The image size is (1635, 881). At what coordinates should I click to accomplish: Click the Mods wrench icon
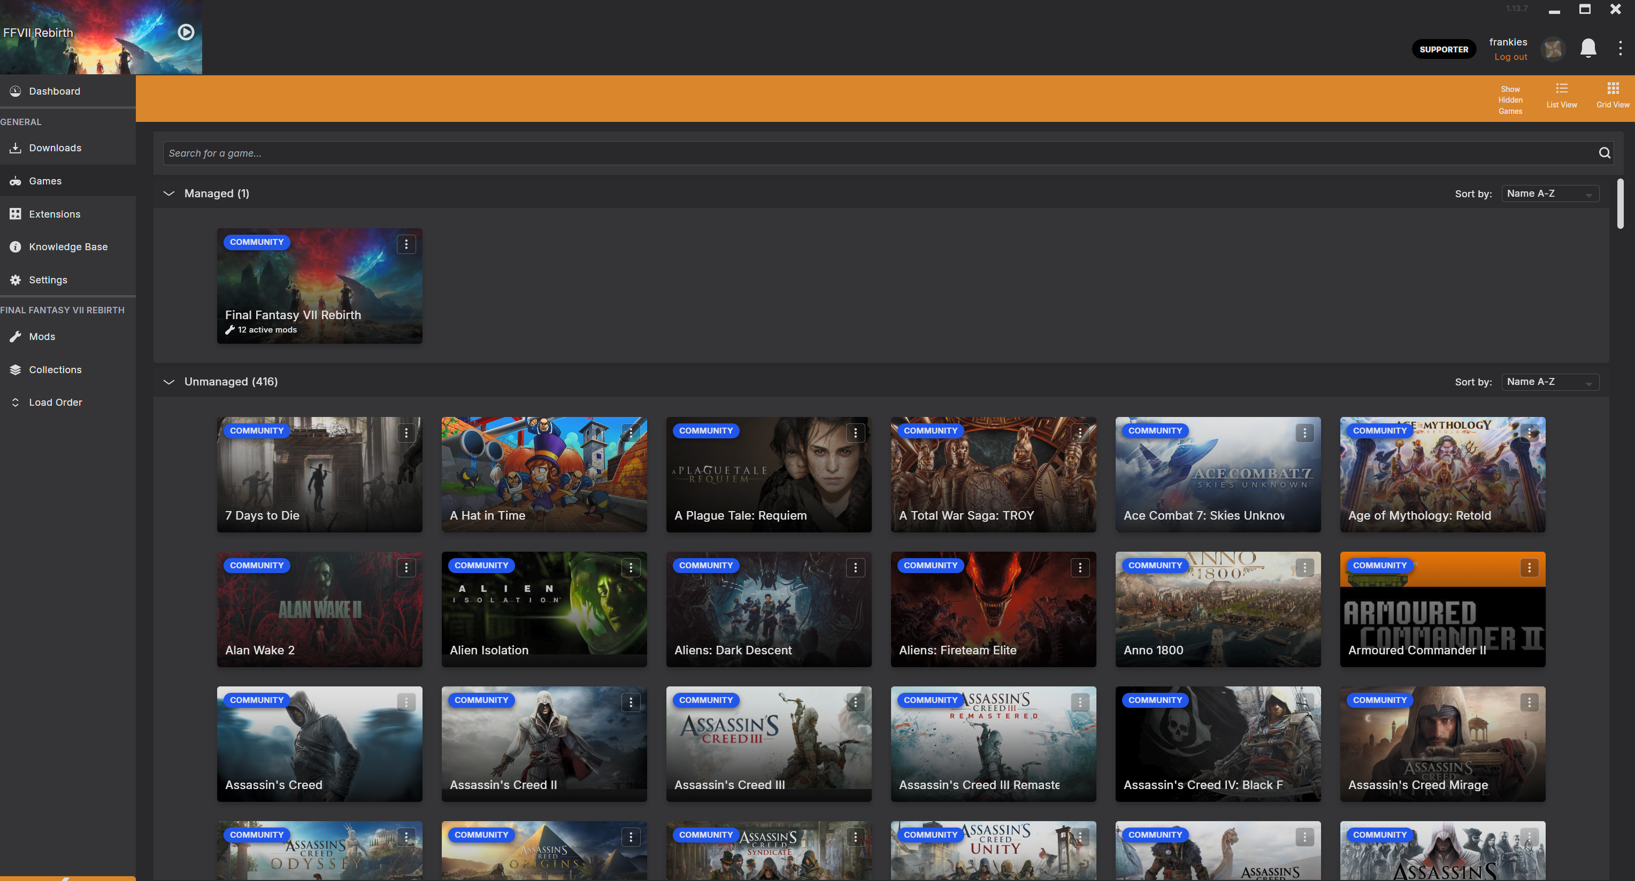pos(15,337)
